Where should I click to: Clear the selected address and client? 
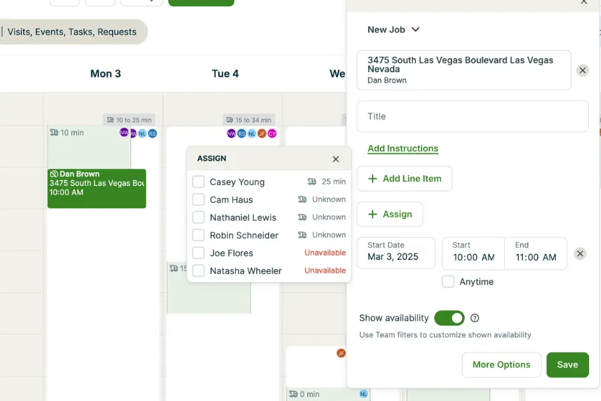click(x=582, y=70)
